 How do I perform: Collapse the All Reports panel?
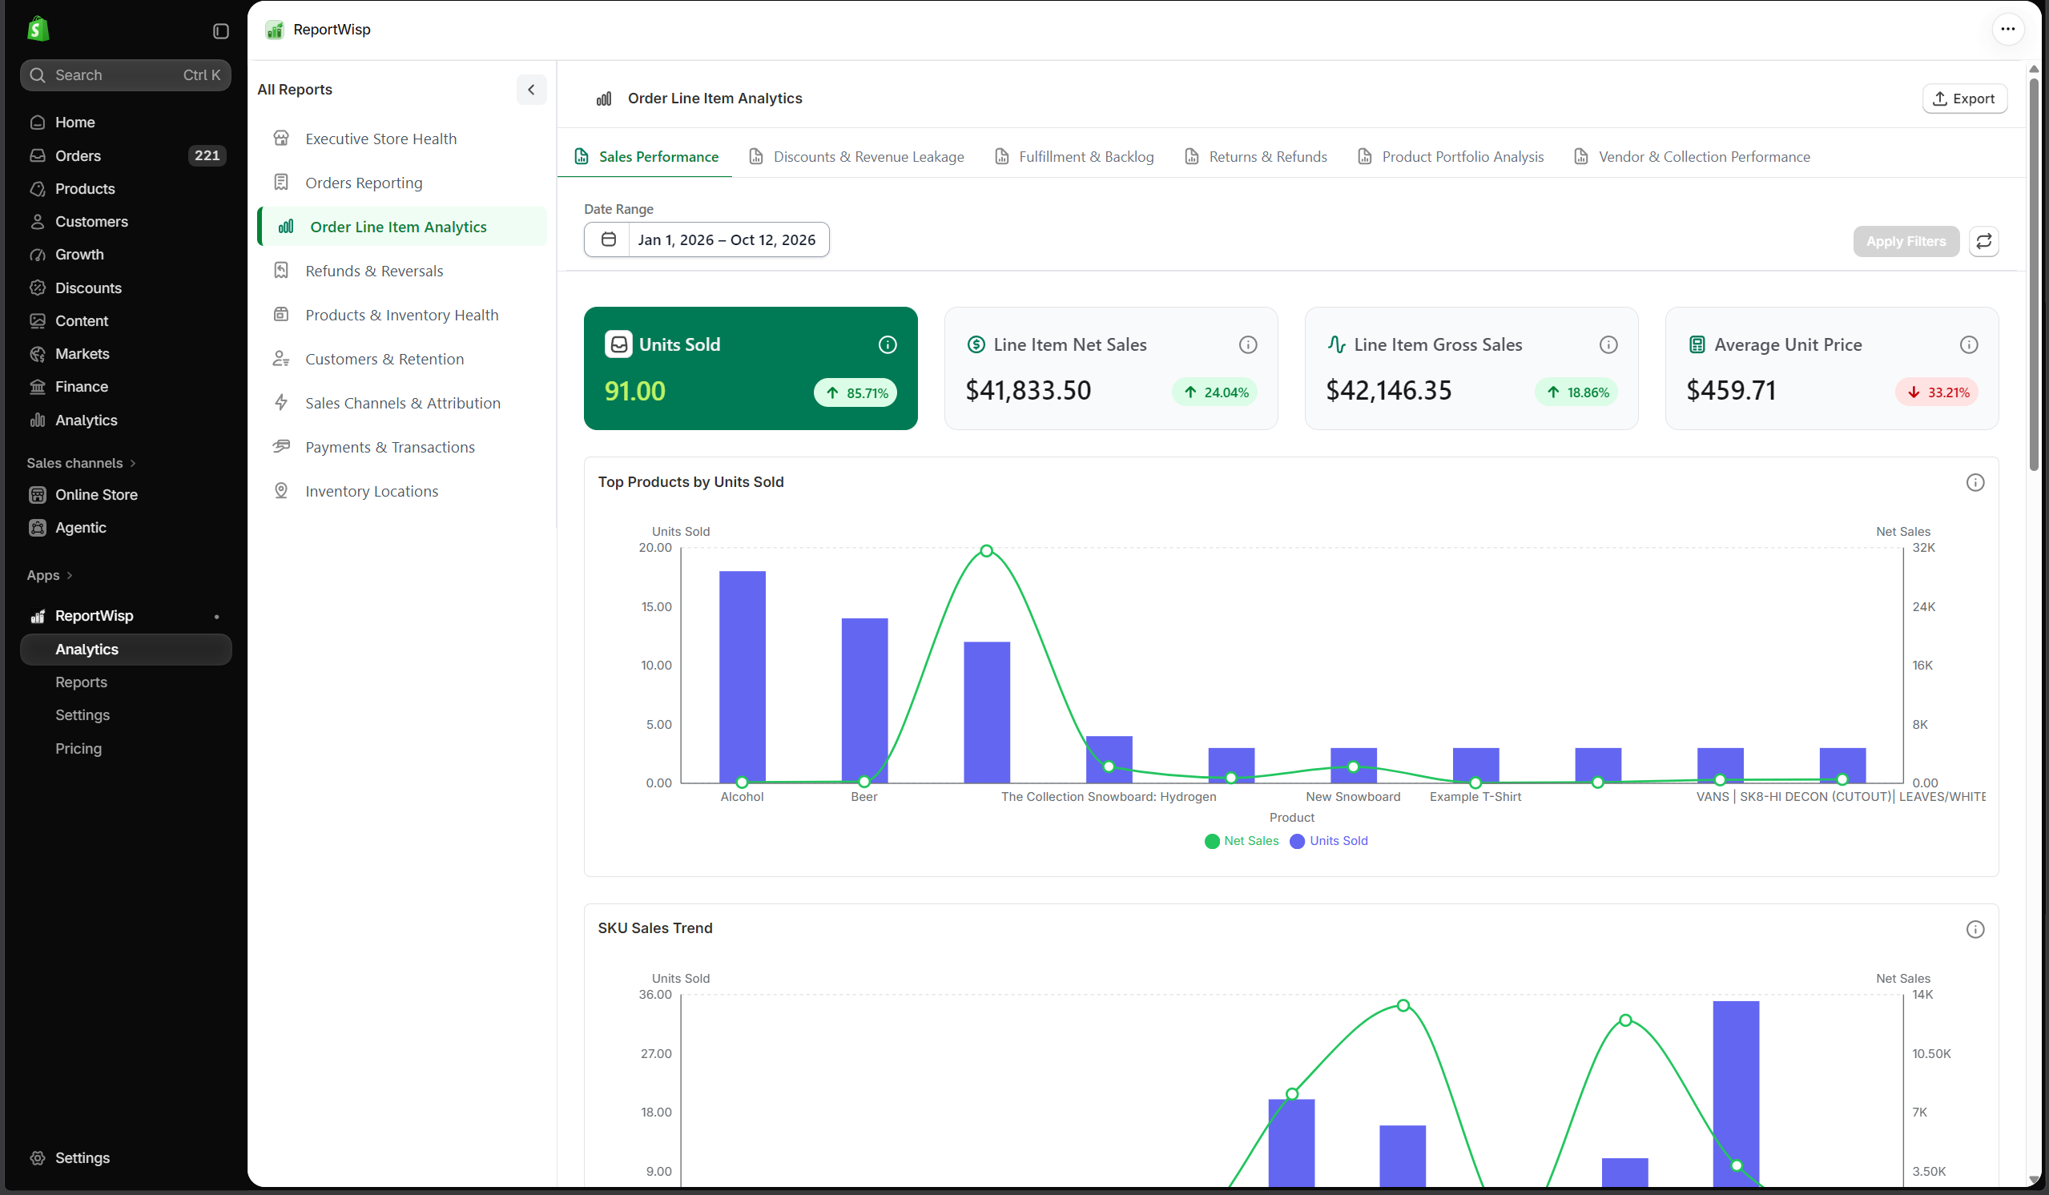click(x=531, y=90)
